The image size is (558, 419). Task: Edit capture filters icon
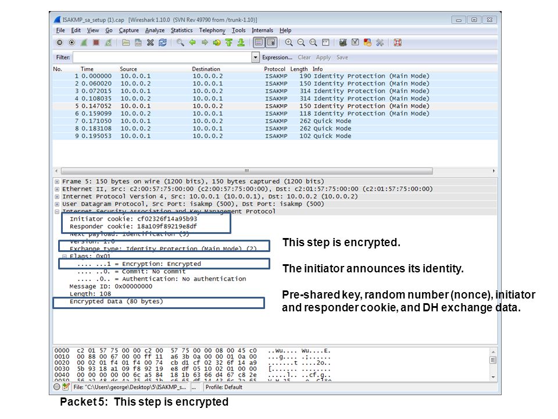coord(343,42)
